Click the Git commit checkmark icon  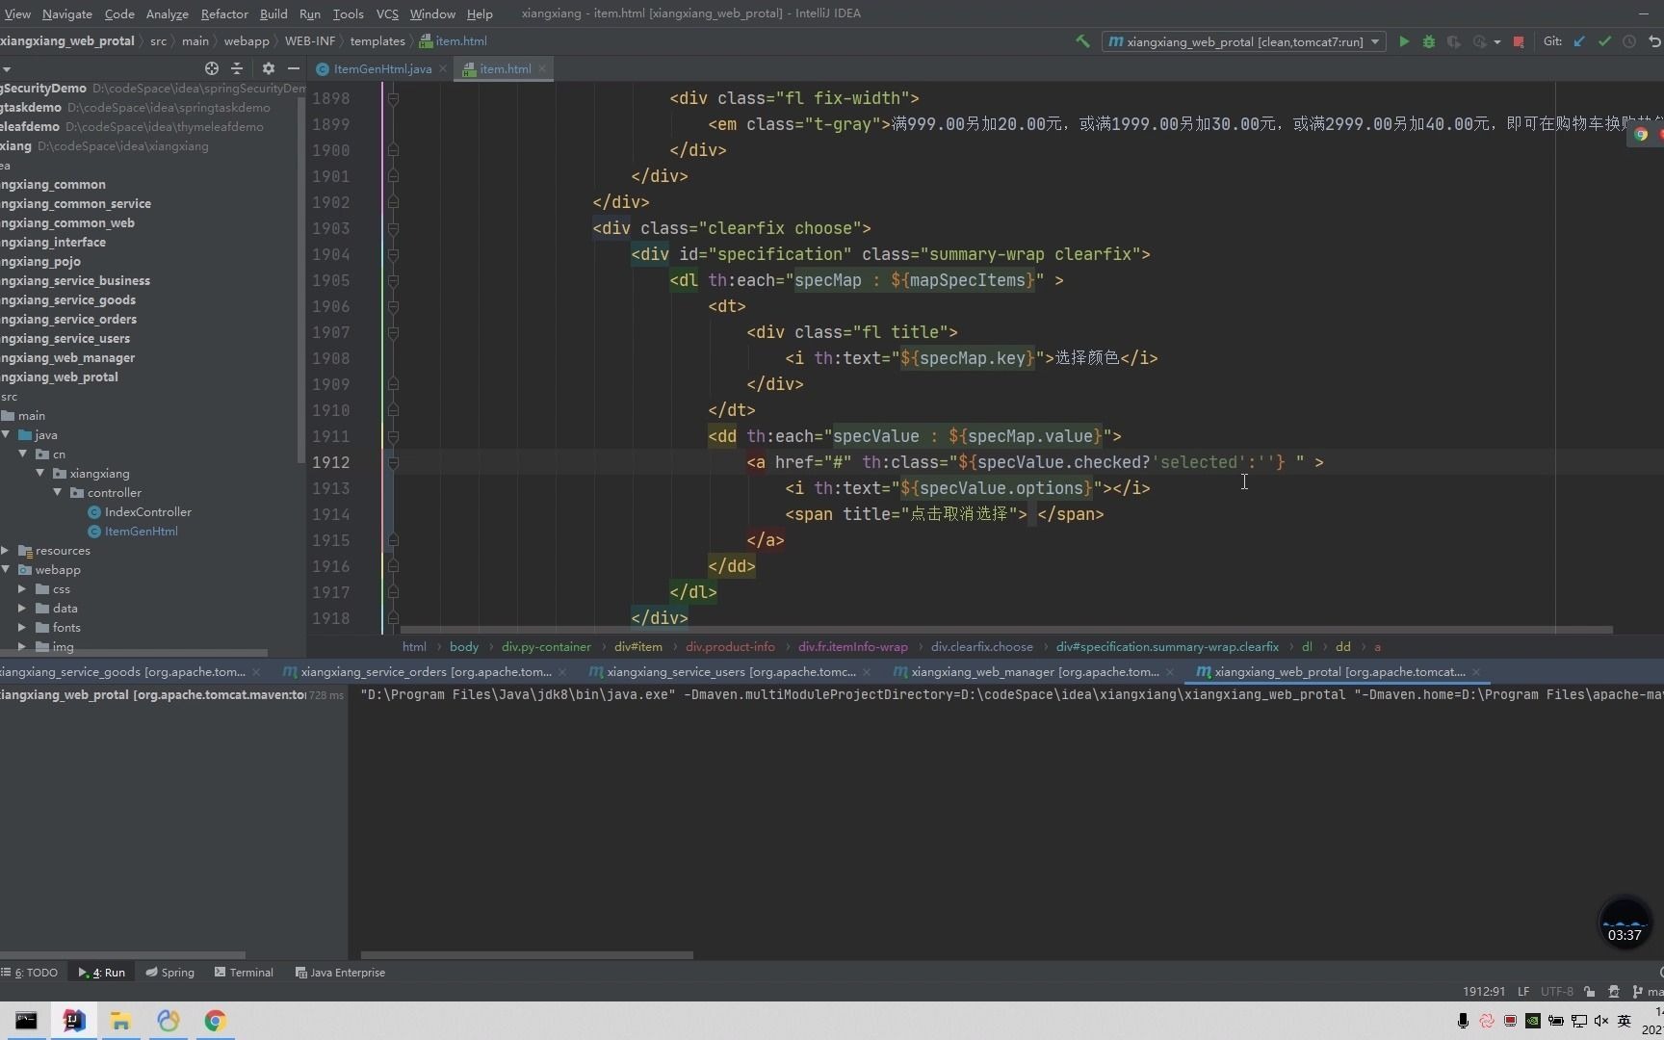[x=1604, y=41]
